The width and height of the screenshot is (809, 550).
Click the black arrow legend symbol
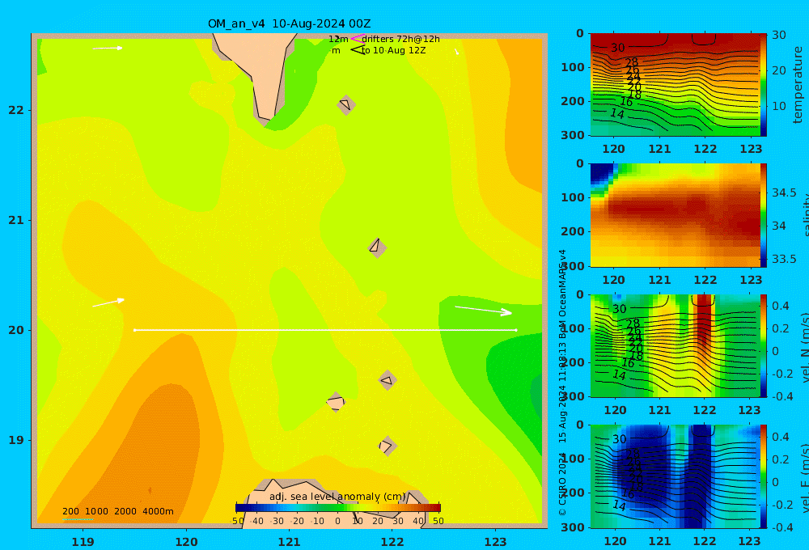pyautogui.click(x=358, y=50)
